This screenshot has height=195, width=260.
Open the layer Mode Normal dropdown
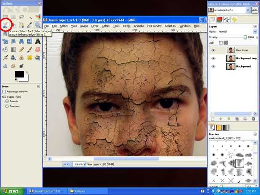pos(255,31)
